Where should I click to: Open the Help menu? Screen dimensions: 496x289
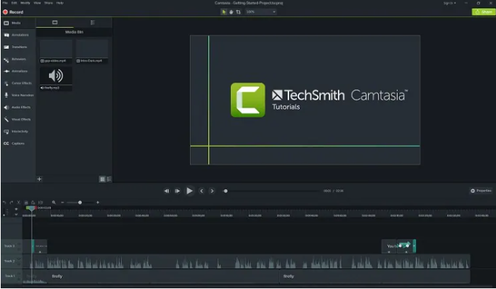[60, 3]
